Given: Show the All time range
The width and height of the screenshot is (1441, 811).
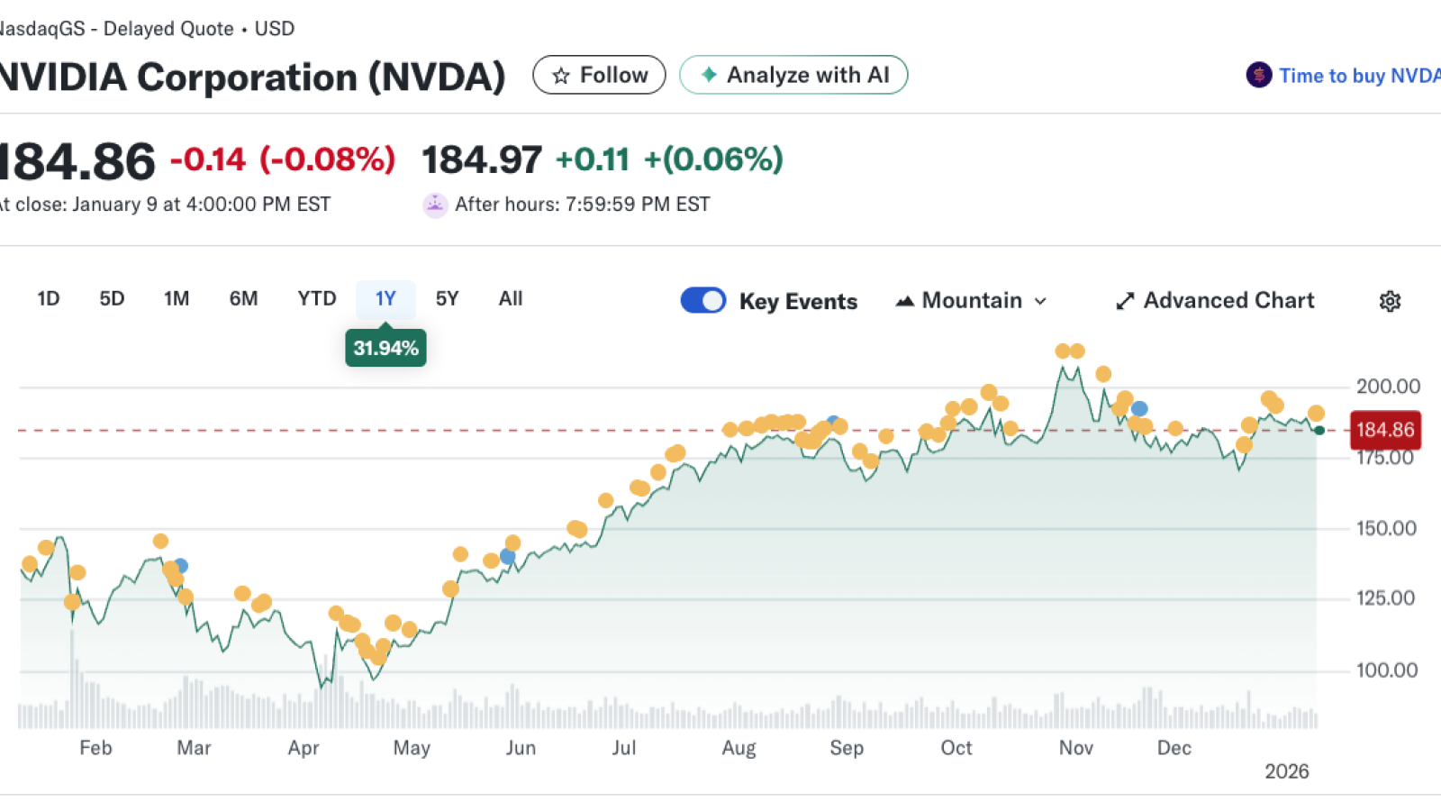Looking at the screenshot, I should point(511,299).
